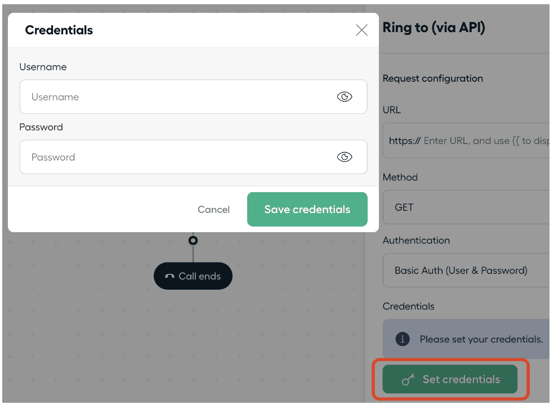Viewport: 554px width, 408px height.
Task: Click the https:// prefix in URL field
Action: click(x=404, y=141)
